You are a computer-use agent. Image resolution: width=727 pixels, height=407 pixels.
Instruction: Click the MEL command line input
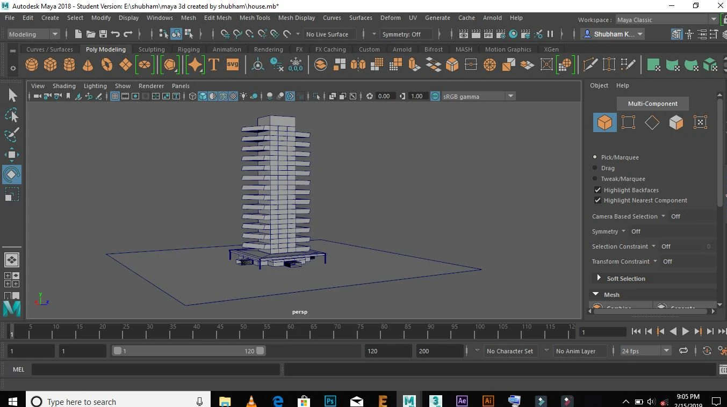156,369
